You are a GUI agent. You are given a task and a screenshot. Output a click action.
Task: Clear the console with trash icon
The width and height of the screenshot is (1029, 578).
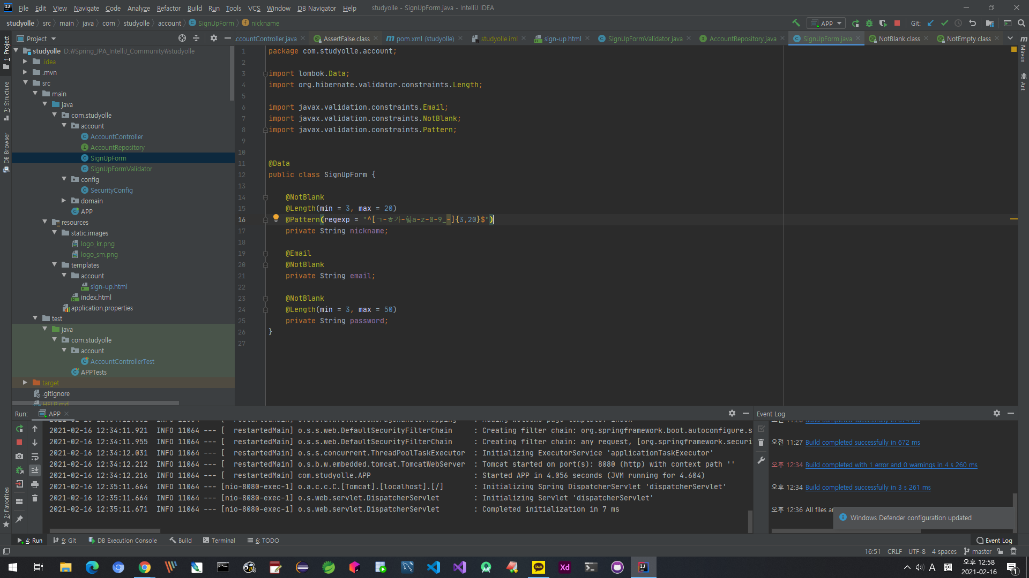[35, 498]
